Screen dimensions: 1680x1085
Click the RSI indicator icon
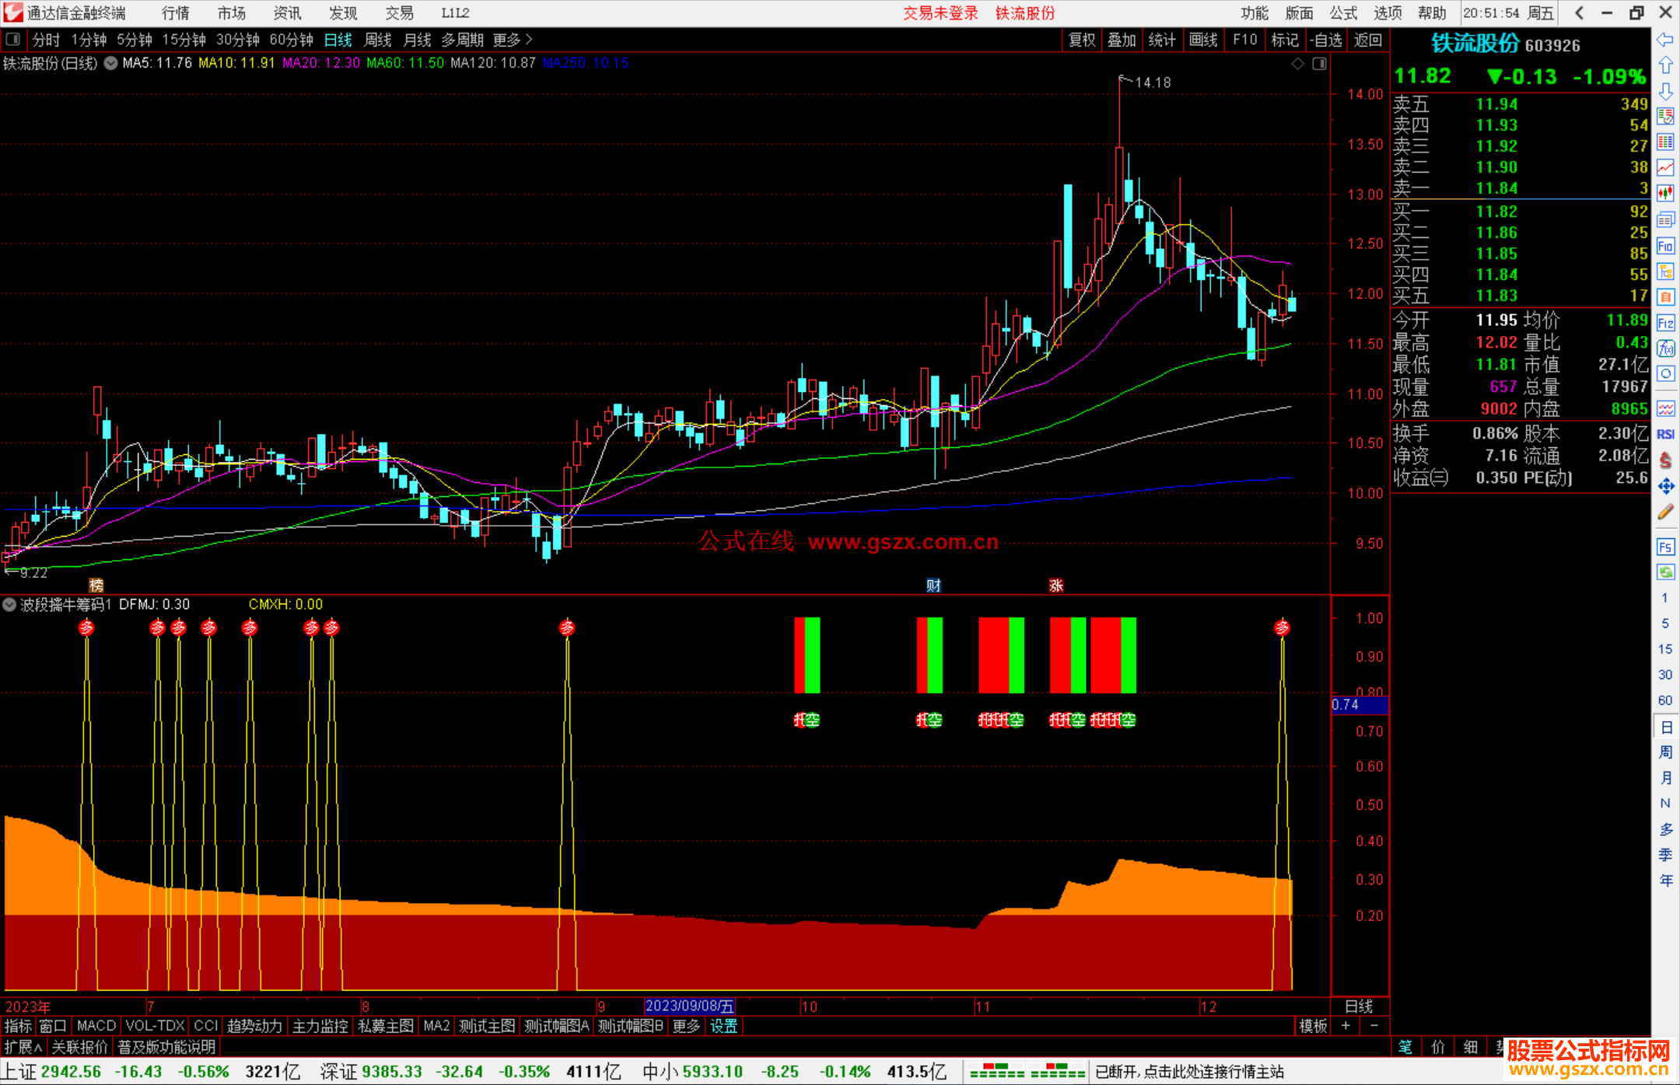(1665, 434)
